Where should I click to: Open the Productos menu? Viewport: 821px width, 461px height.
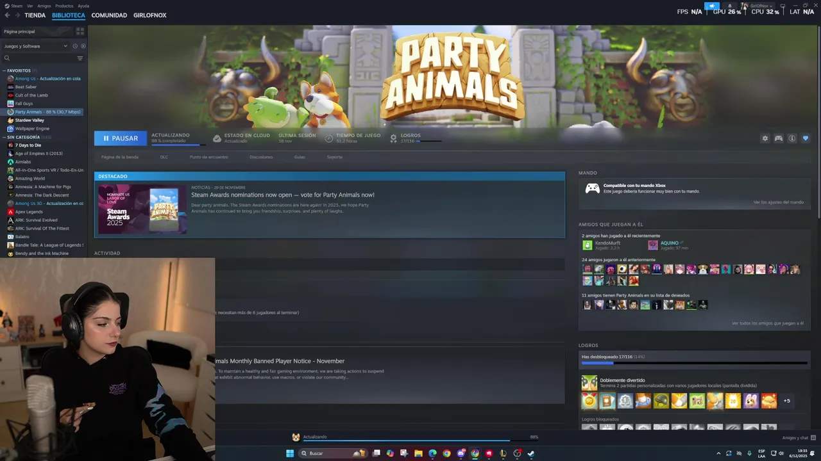64,6
